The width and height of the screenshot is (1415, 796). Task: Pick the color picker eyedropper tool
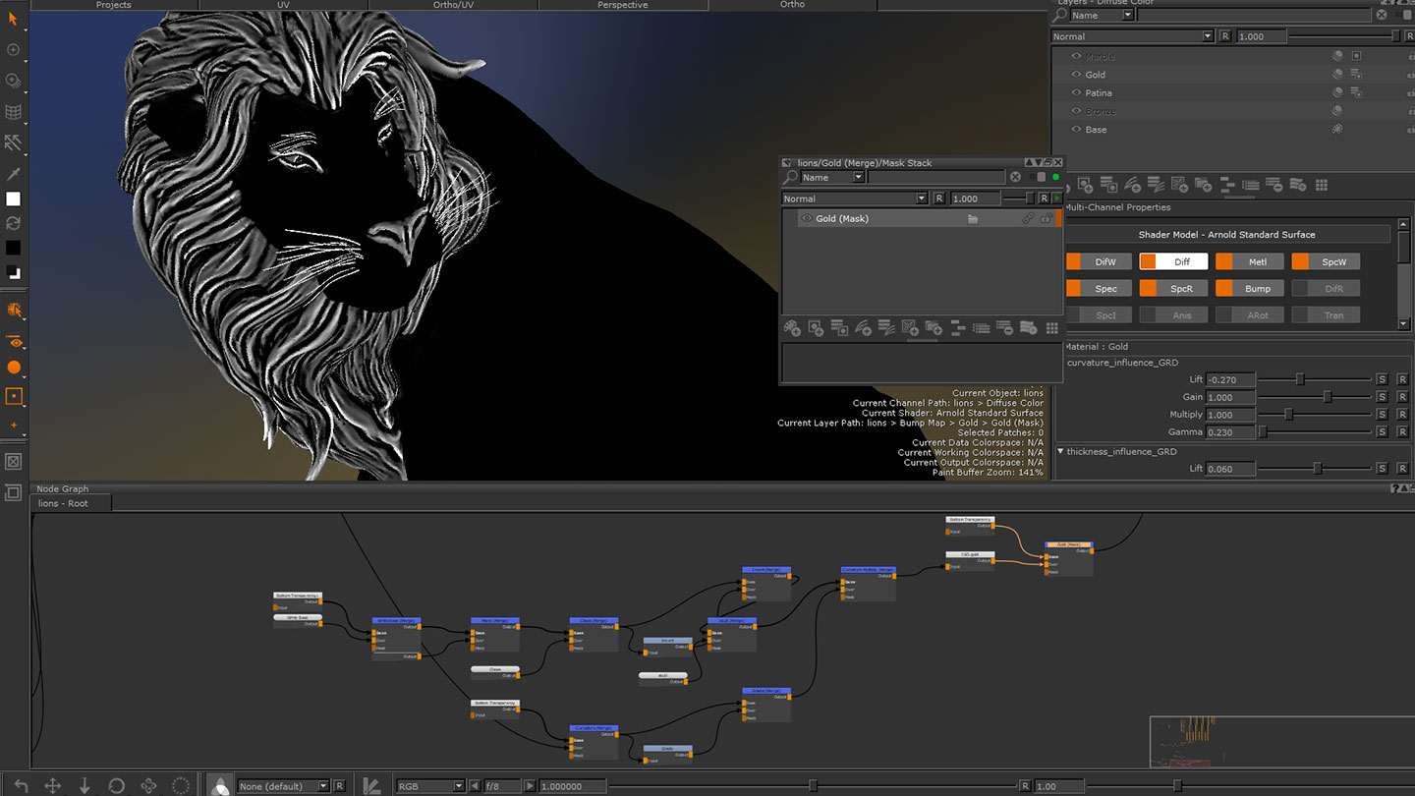pos(13,174)
